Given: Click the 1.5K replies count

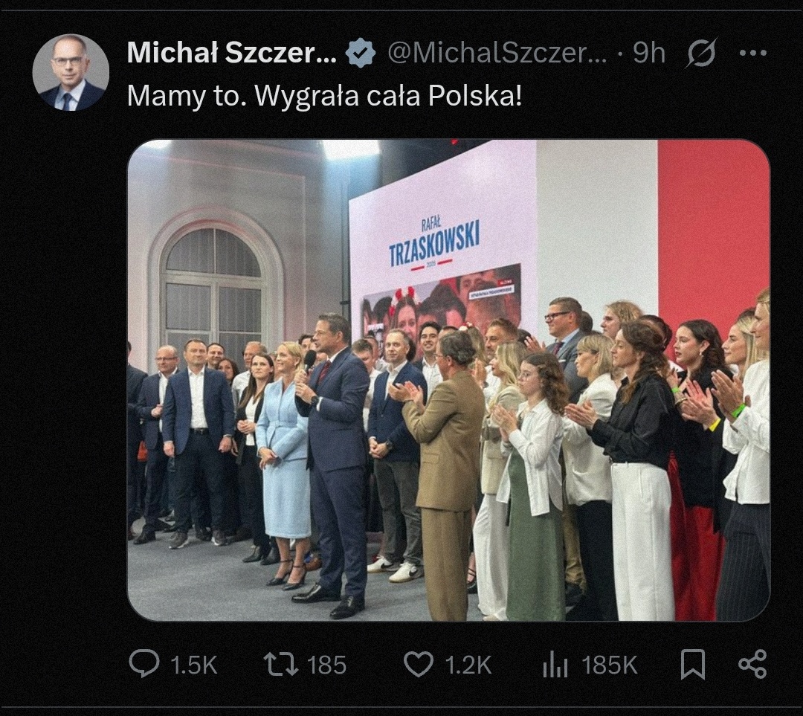Looking at the screenshot, I should [194, 664].
